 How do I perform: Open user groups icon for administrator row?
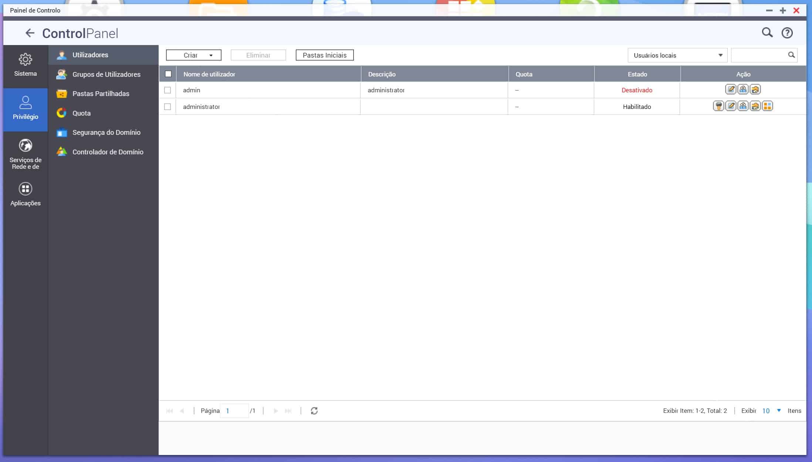[x=743, y=106]
